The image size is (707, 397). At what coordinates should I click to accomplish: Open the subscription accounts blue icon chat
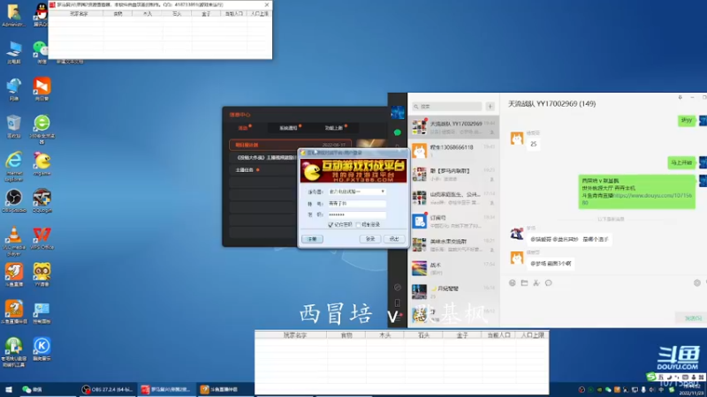click(x=453, y=221)
